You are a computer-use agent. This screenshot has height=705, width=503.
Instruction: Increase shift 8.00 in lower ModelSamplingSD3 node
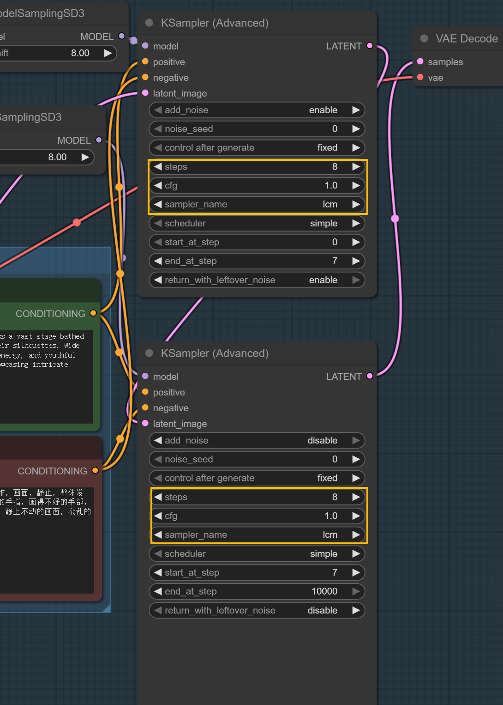point(85,157)
